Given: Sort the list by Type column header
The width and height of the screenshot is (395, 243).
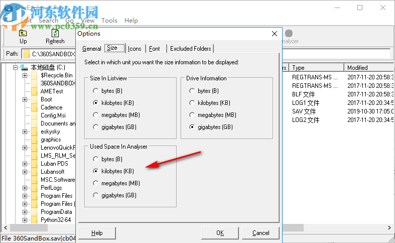Looking at the screenshot, I should tap(316, 68).
